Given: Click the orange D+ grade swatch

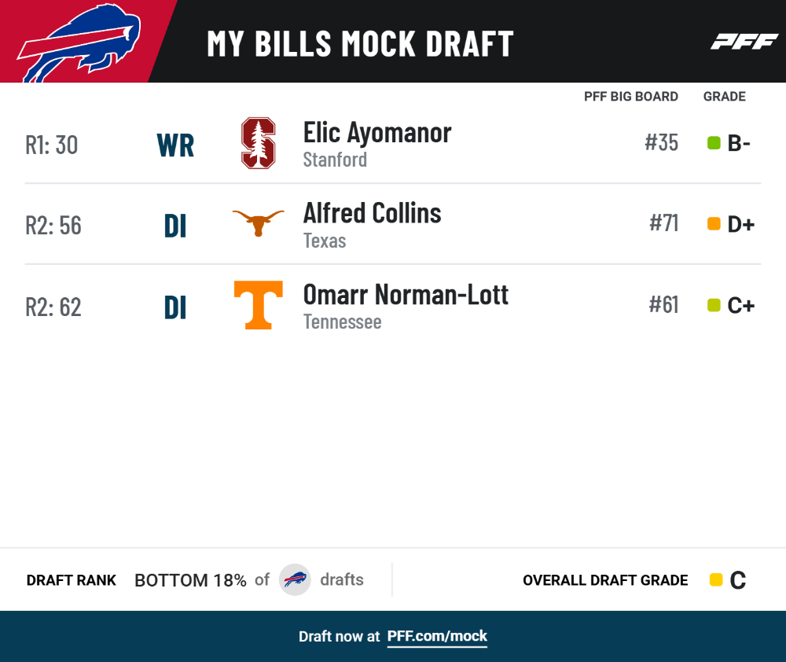Looking at the screenshot, I should coord(714,223).
